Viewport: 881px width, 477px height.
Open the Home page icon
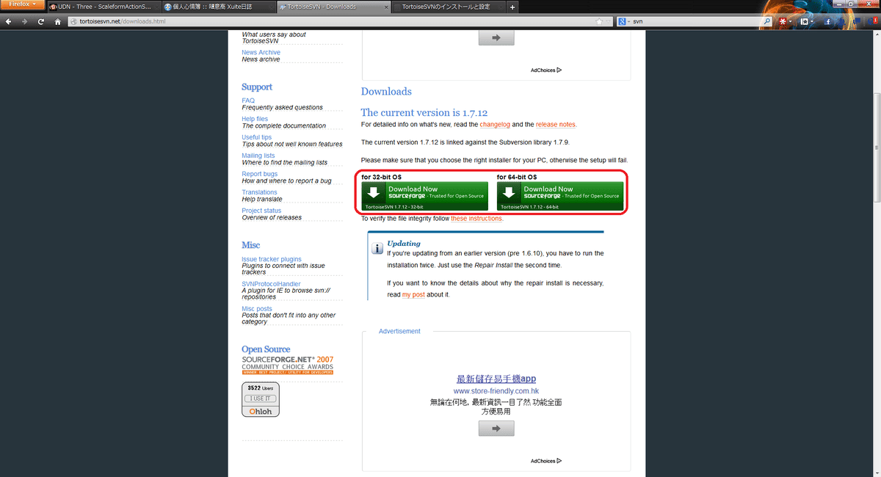[57, 22]
